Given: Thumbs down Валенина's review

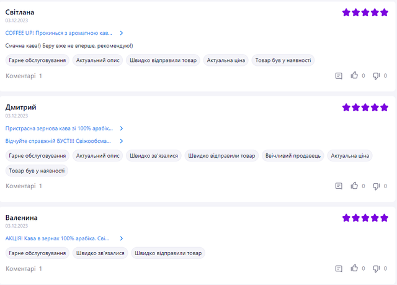Looking at the screenshot, I should (x=376, y=269).
